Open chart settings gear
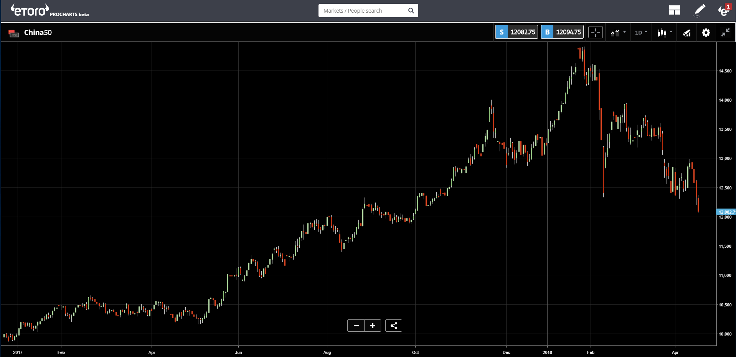The image size is (736, 357). (706, 33)
